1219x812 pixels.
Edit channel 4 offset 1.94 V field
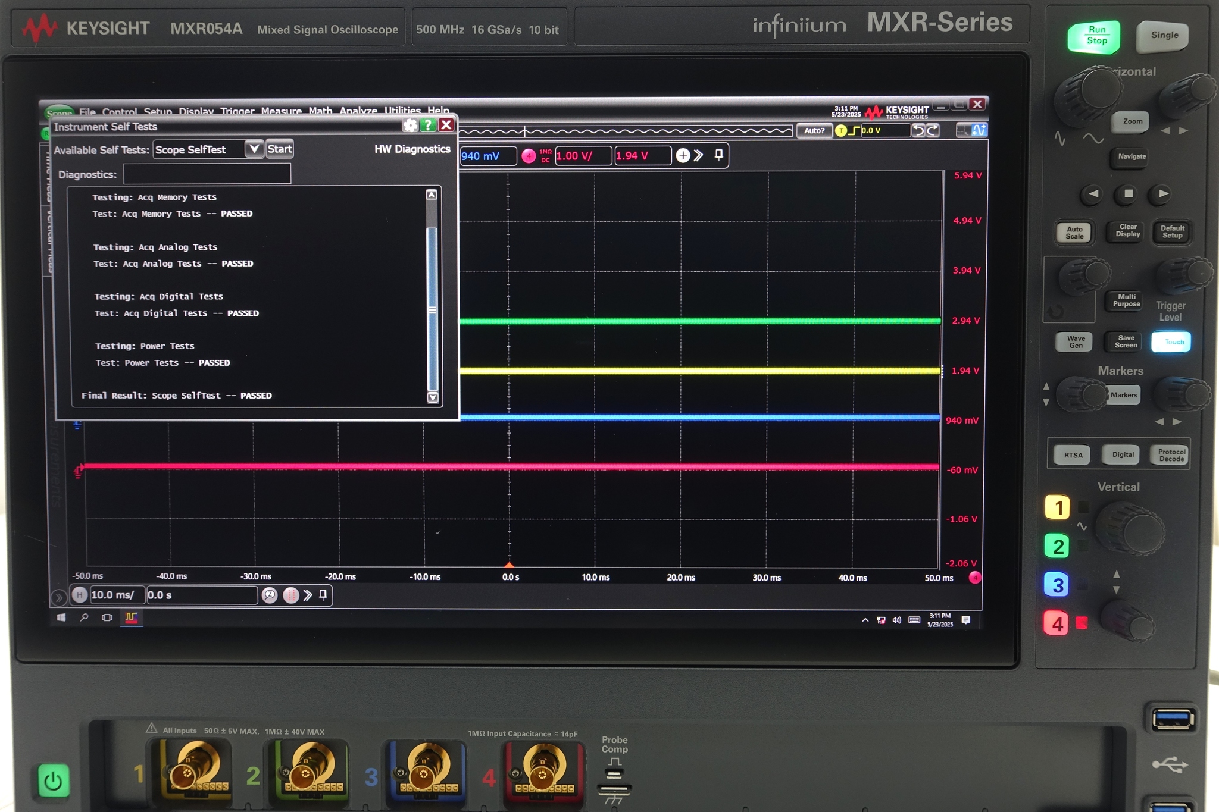(x=642, y=156)
